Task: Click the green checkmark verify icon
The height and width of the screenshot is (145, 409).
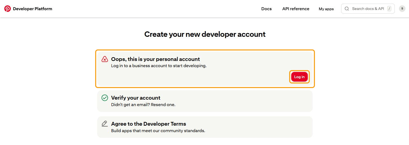Action: point(105,98)
